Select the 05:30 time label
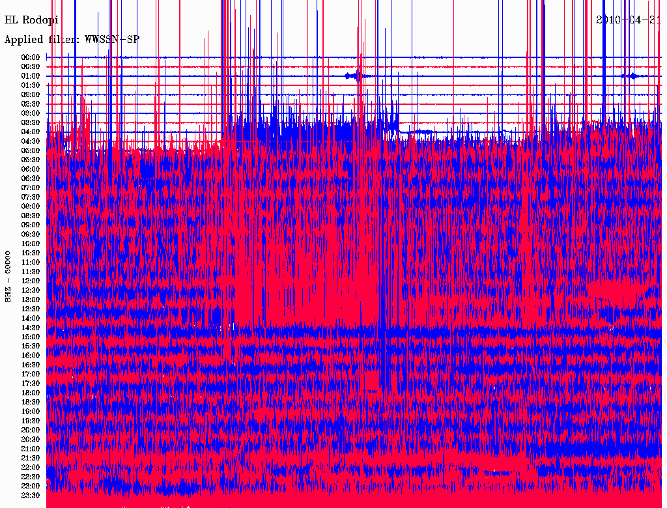667x508 pixels. click(31, 160)
